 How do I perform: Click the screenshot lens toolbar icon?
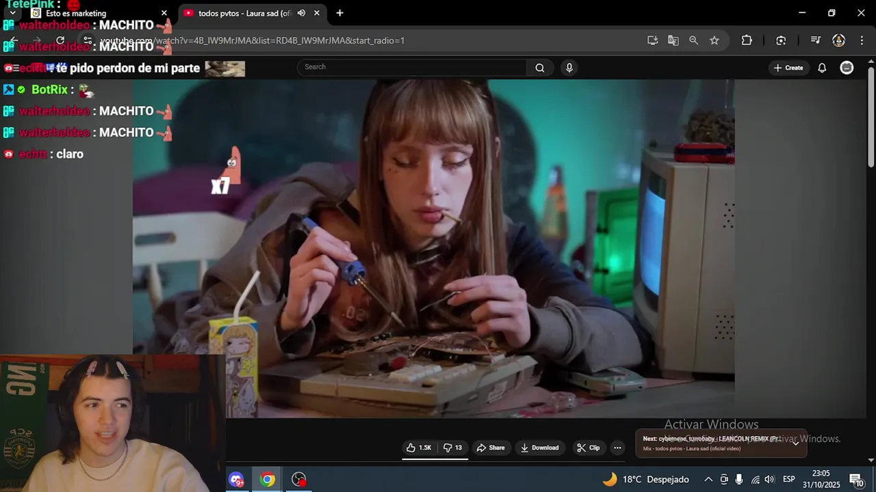click(x=781, y=40)
